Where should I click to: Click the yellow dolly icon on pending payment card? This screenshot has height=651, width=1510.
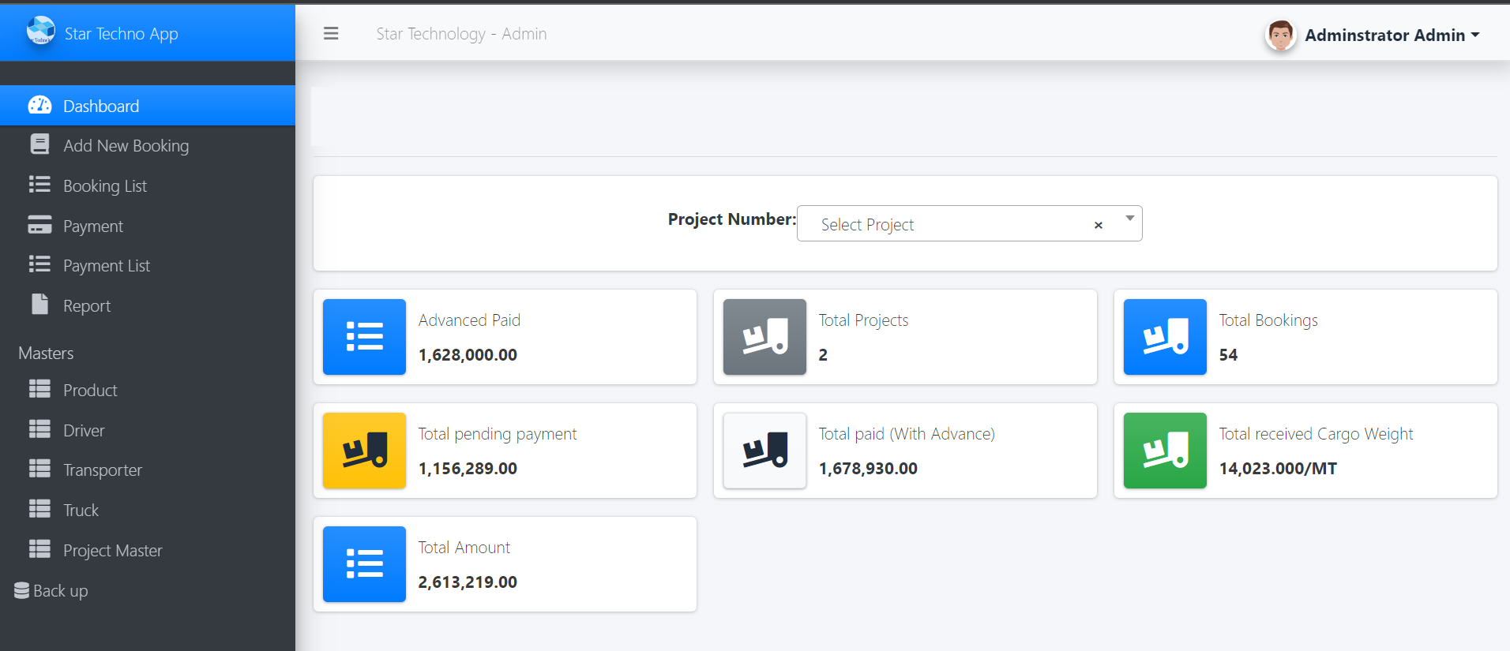pos(364,451)
